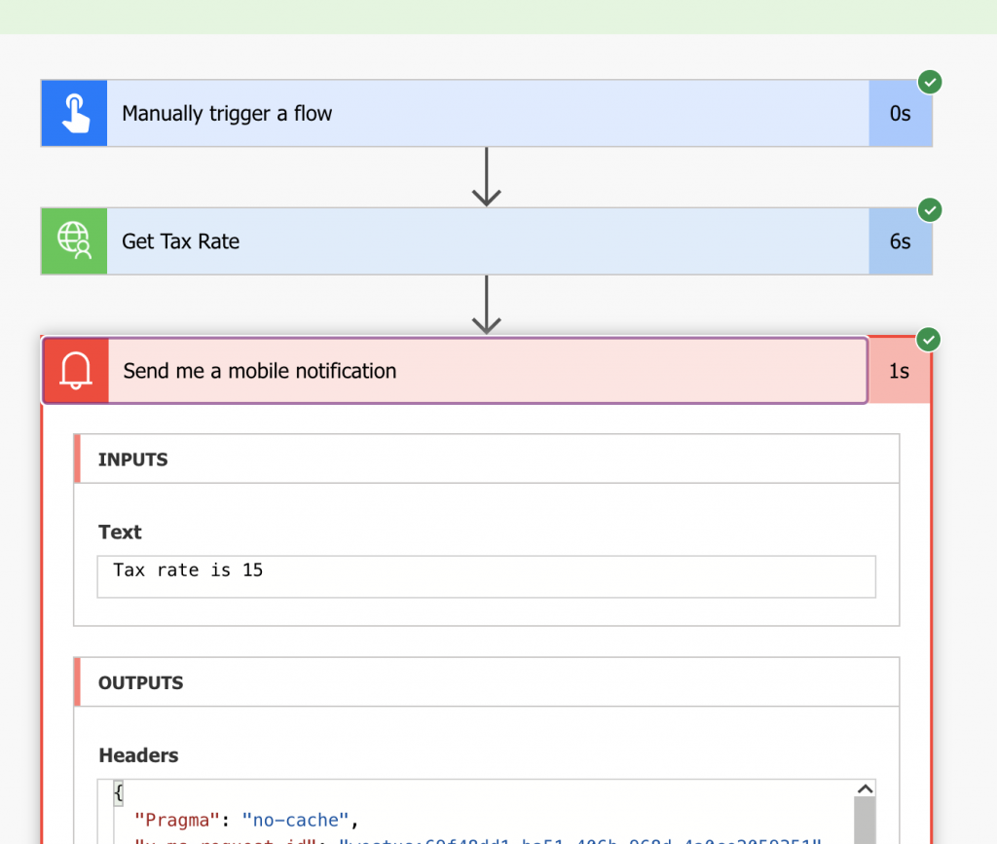Click the 1s duration on the notification action
The image size is (997, 844).
tap(899, 371)
